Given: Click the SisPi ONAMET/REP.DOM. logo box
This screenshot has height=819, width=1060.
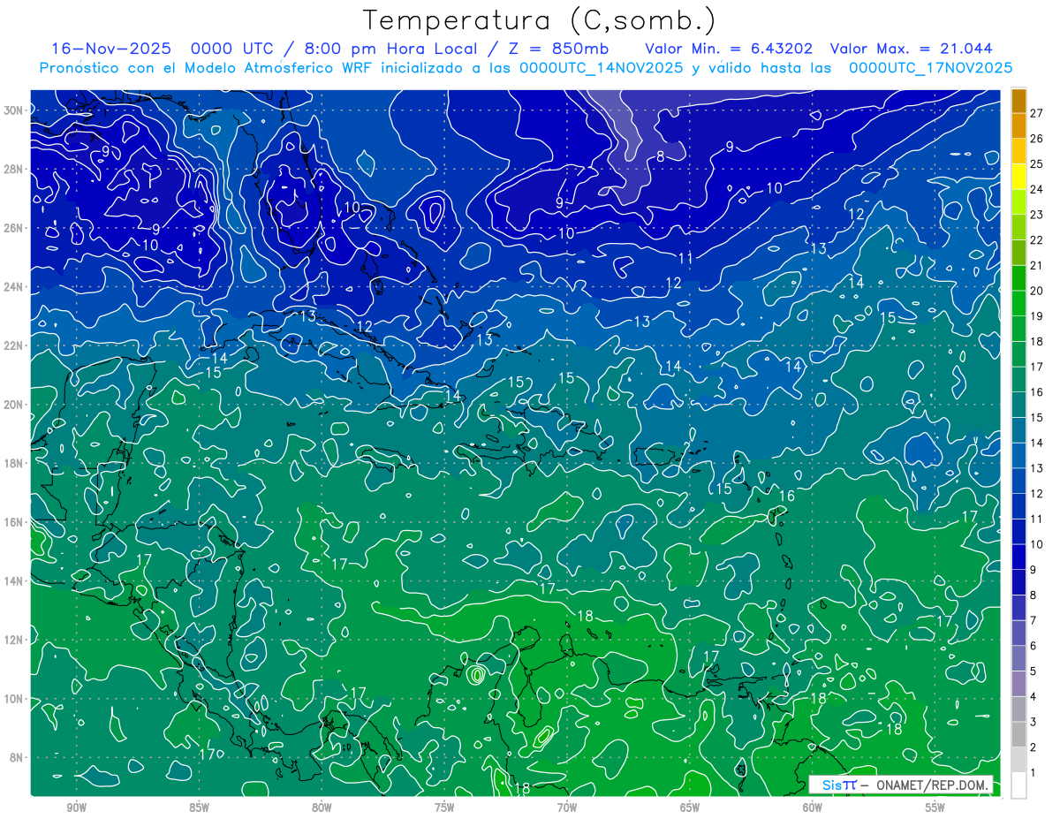Looking at the screenshot, I should click(x=901, y=785).
